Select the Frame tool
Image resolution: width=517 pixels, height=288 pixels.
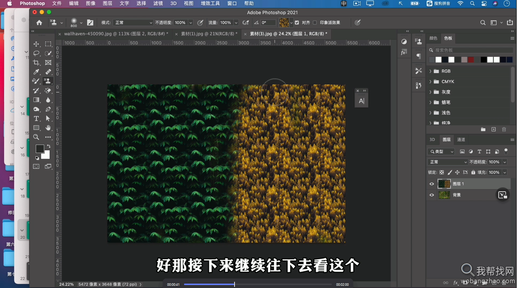point(48,63)
